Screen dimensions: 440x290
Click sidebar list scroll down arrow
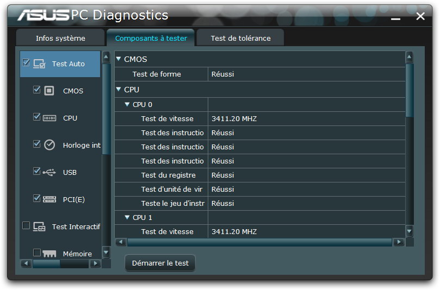[x=106, y=252]
